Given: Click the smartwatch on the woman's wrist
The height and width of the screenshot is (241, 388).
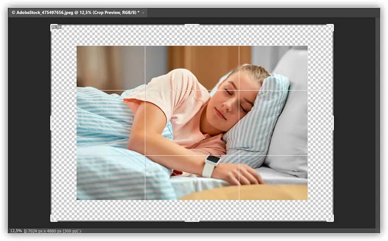Looking at the screenshot, I should click(210, 165).
